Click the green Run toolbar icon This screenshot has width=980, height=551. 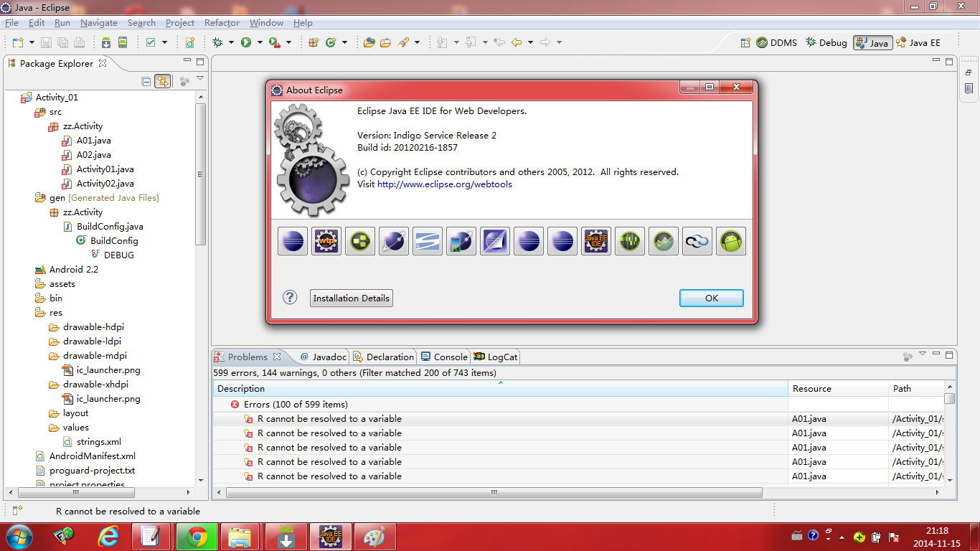click(246, 42)
